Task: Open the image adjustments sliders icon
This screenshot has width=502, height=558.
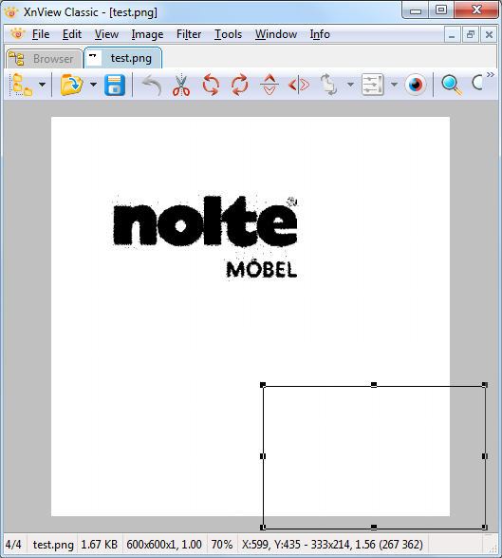Action: pyautogui.click(x=373, y=85)
